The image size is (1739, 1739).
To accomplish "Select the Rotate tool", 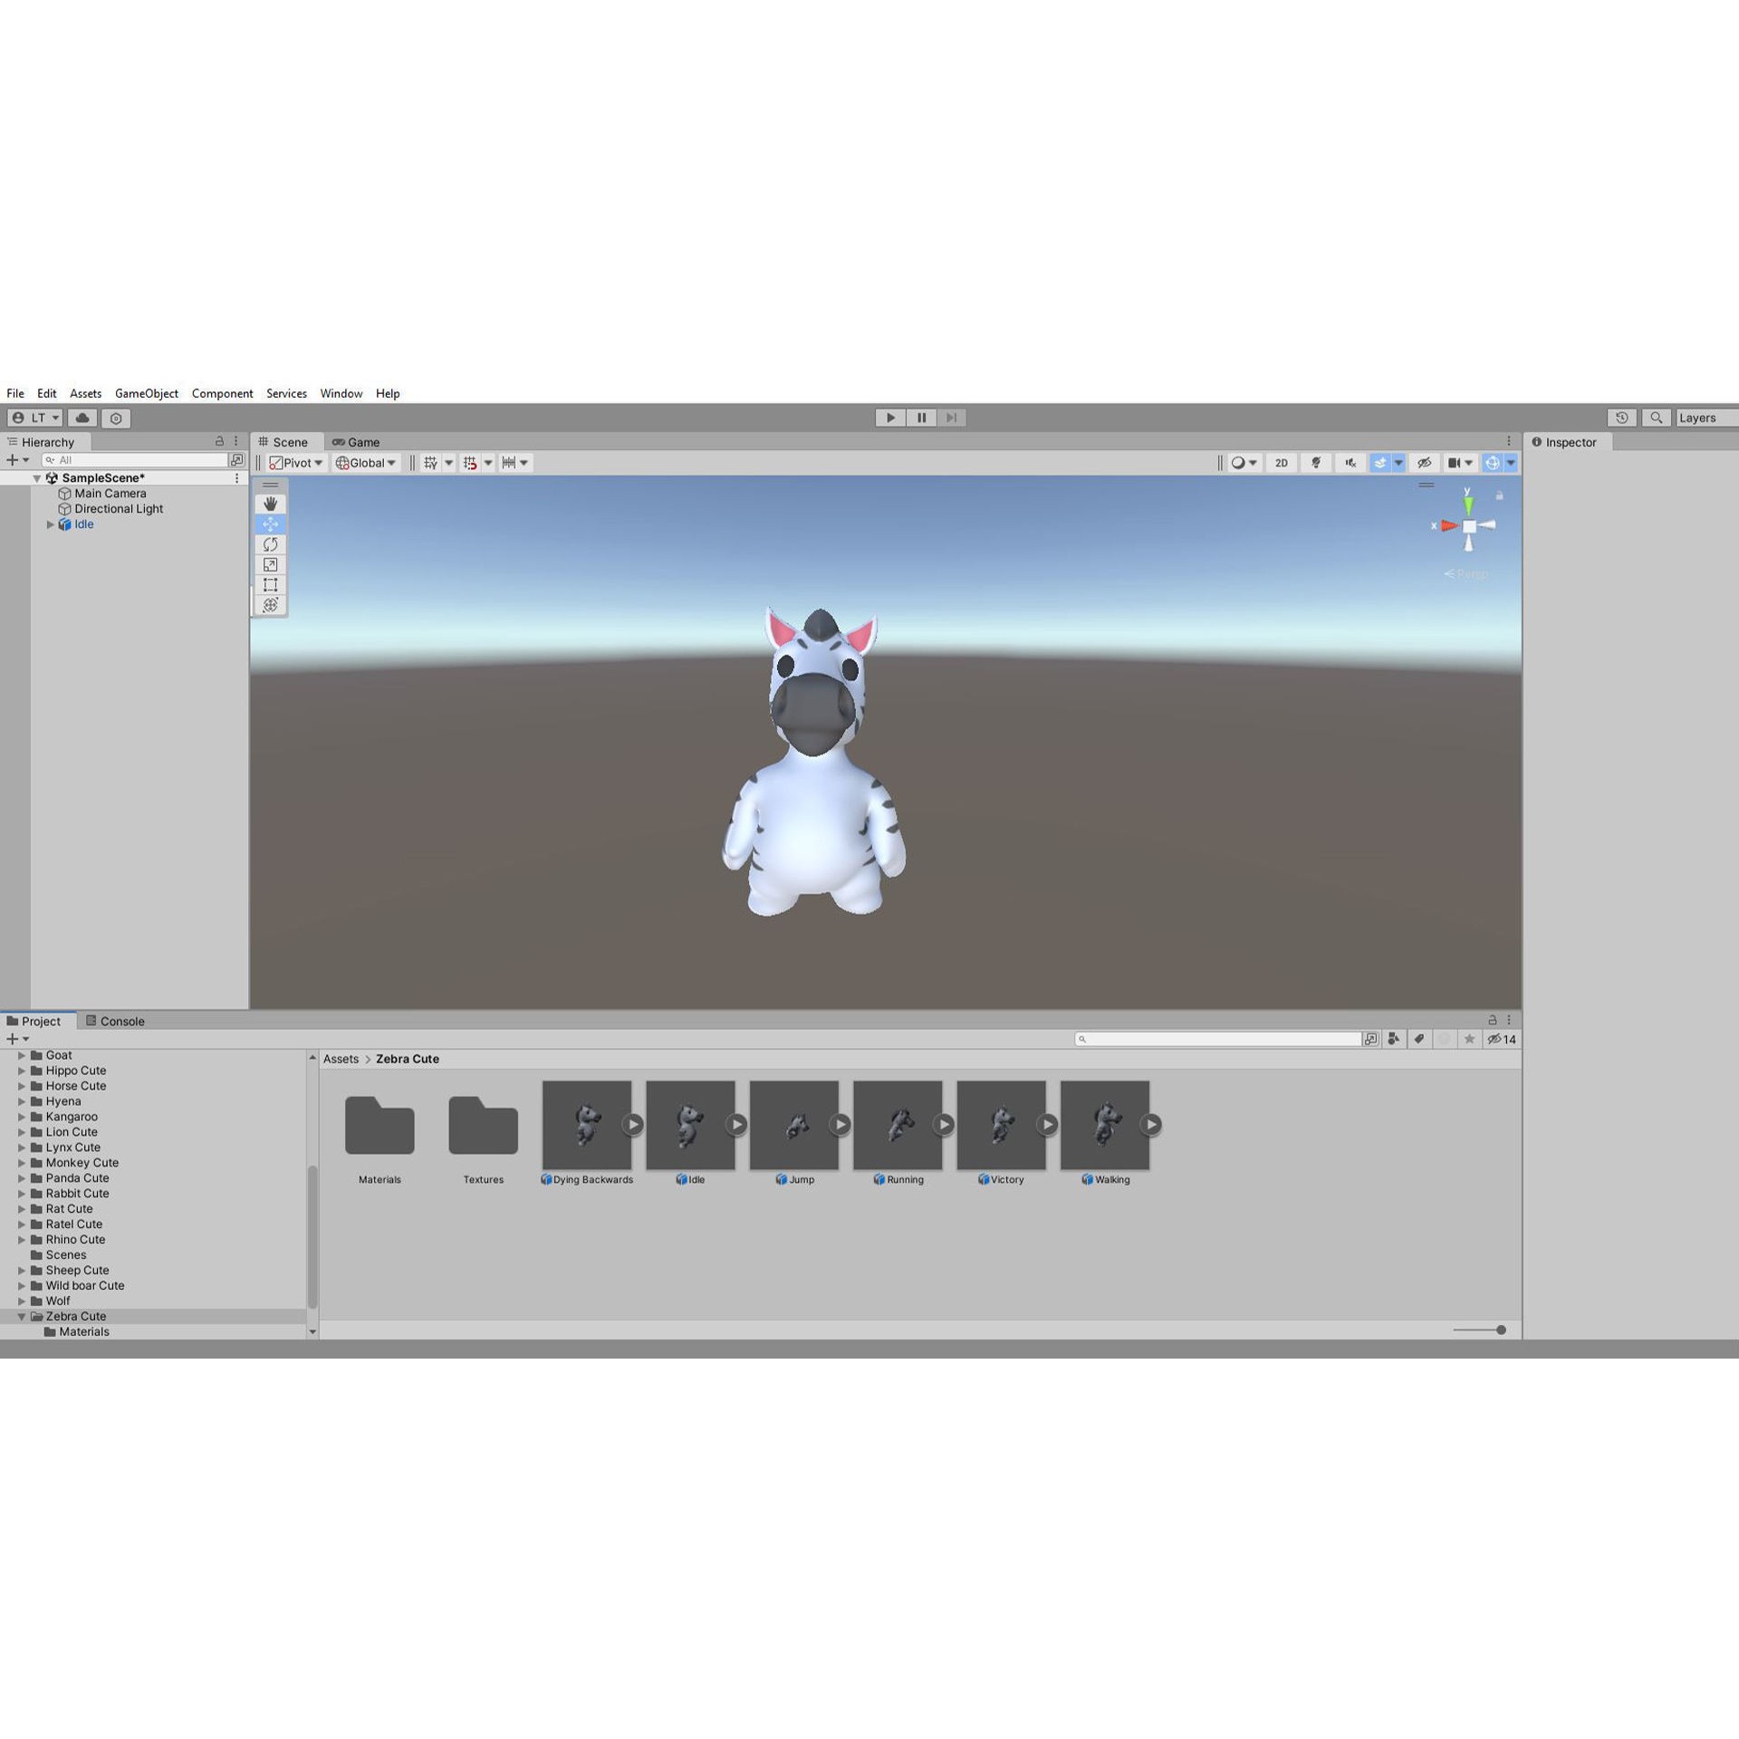I will (270, 544).
